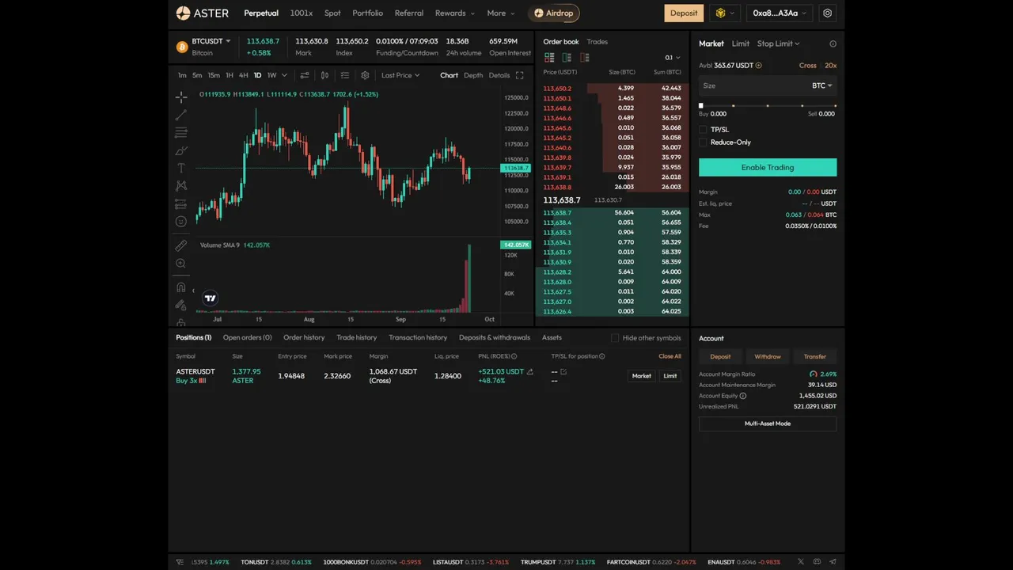
Task: Open the emoji icons tool
Action: (181, 222)
